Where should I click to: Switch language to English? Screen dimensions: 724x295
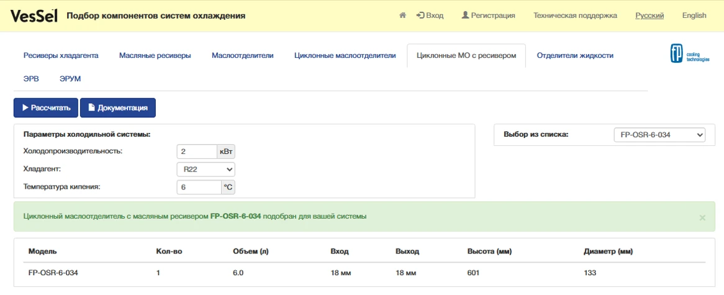pos(694,16)
